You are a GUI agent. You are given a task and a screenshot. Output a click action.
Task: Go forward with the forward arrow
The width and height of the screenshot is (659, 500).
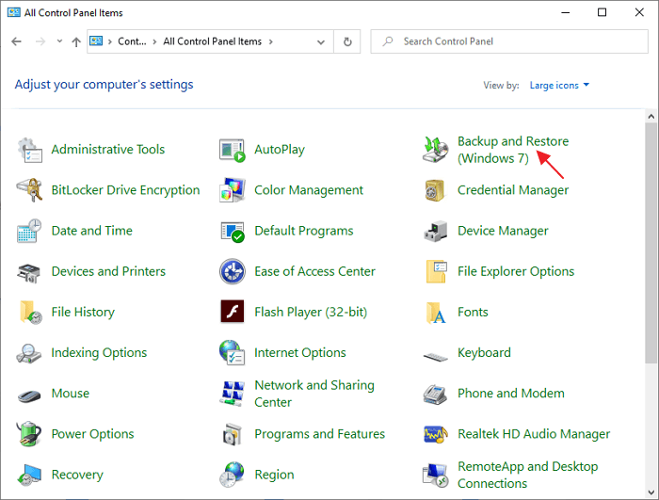tap(40, 41)
